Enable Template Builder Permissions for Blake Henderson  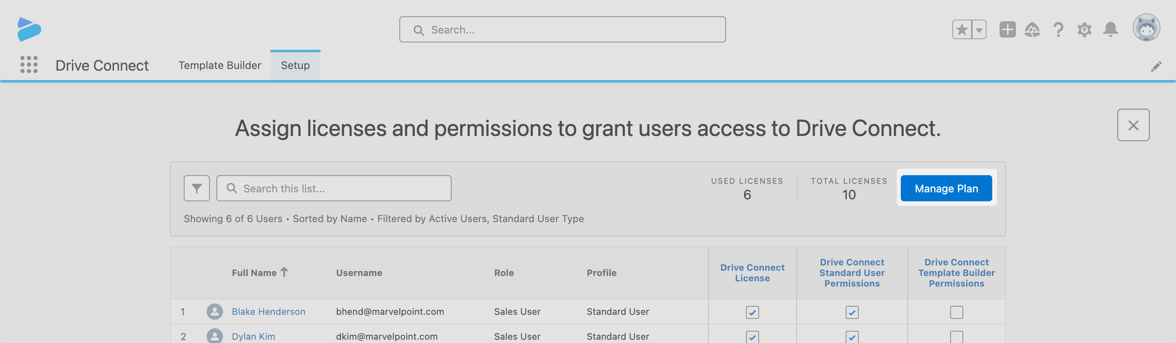pyautogui.click(x=956, y=312)
